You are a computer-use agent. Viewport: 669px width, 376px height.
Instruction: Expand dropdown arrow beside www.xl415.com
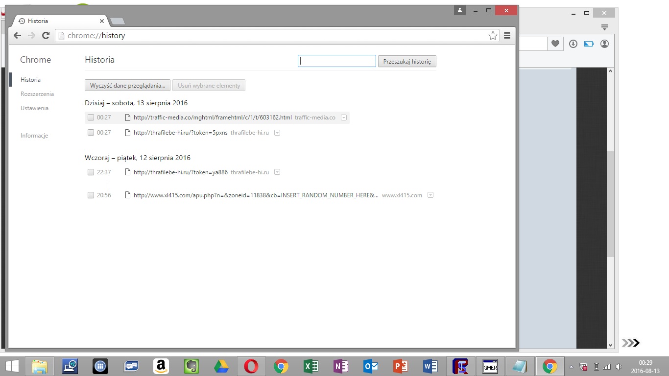click(x=430, y=195)
